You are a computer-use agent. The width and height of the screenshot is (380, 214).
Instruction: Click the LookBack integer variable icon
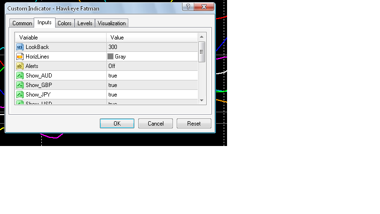20,47
